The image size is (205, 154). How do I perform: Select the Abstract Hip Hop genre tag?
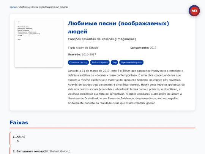[100, 62]
